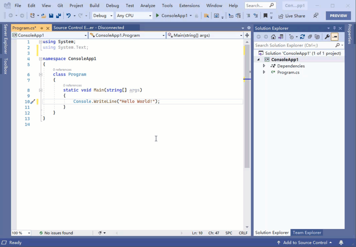Click the Show All Files icon in Solution Explorer
The width and height of the screenshot is (356, 247).
[317, 36]
